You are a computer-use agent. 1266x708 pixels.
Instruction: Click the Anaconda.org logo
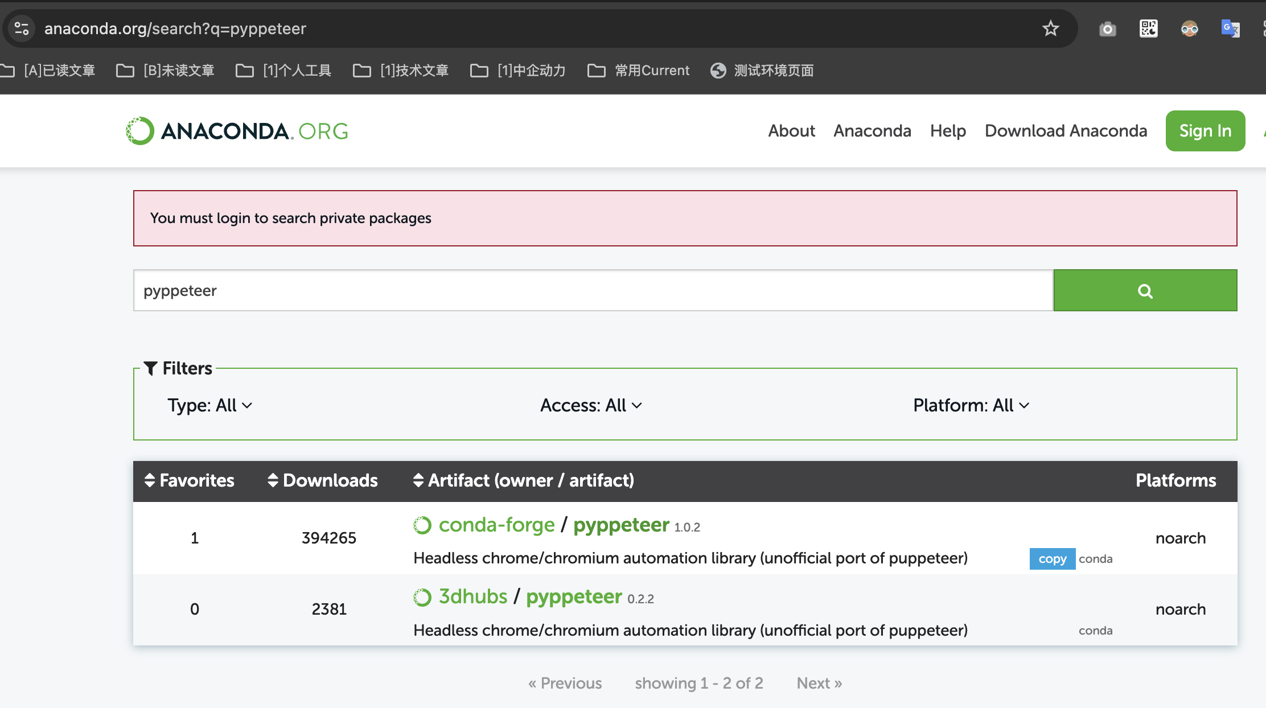(237, 131)
